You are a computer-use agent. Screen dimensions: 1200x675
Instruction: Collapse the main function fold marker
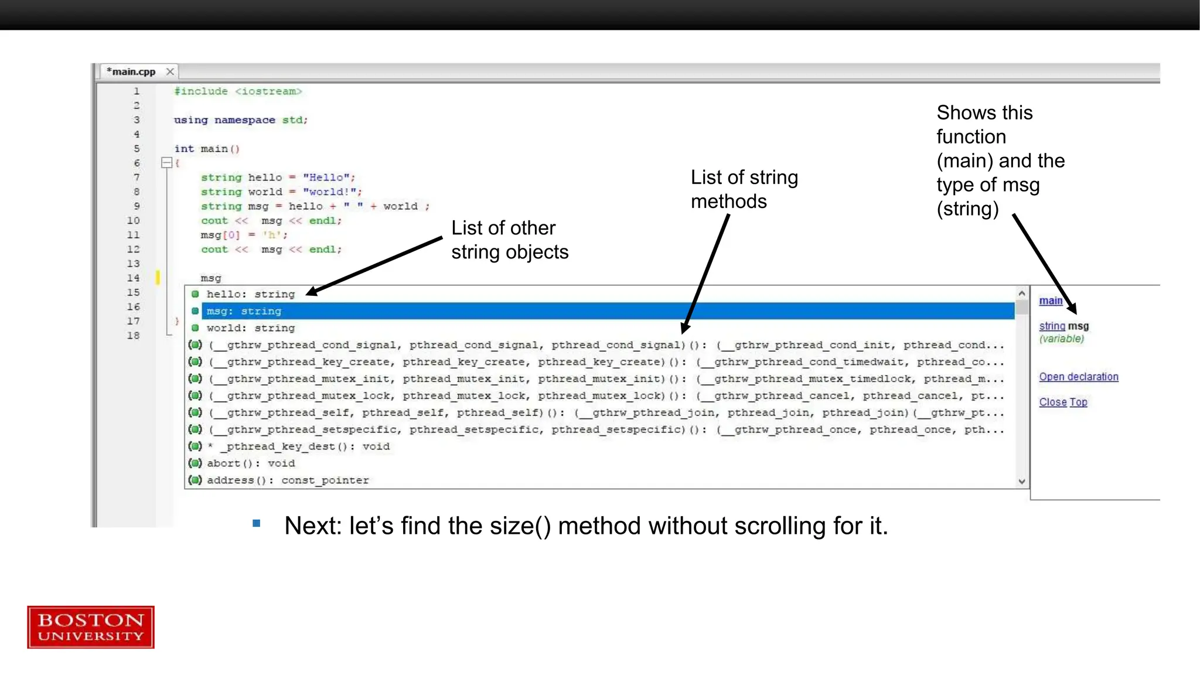coord(166,163)
